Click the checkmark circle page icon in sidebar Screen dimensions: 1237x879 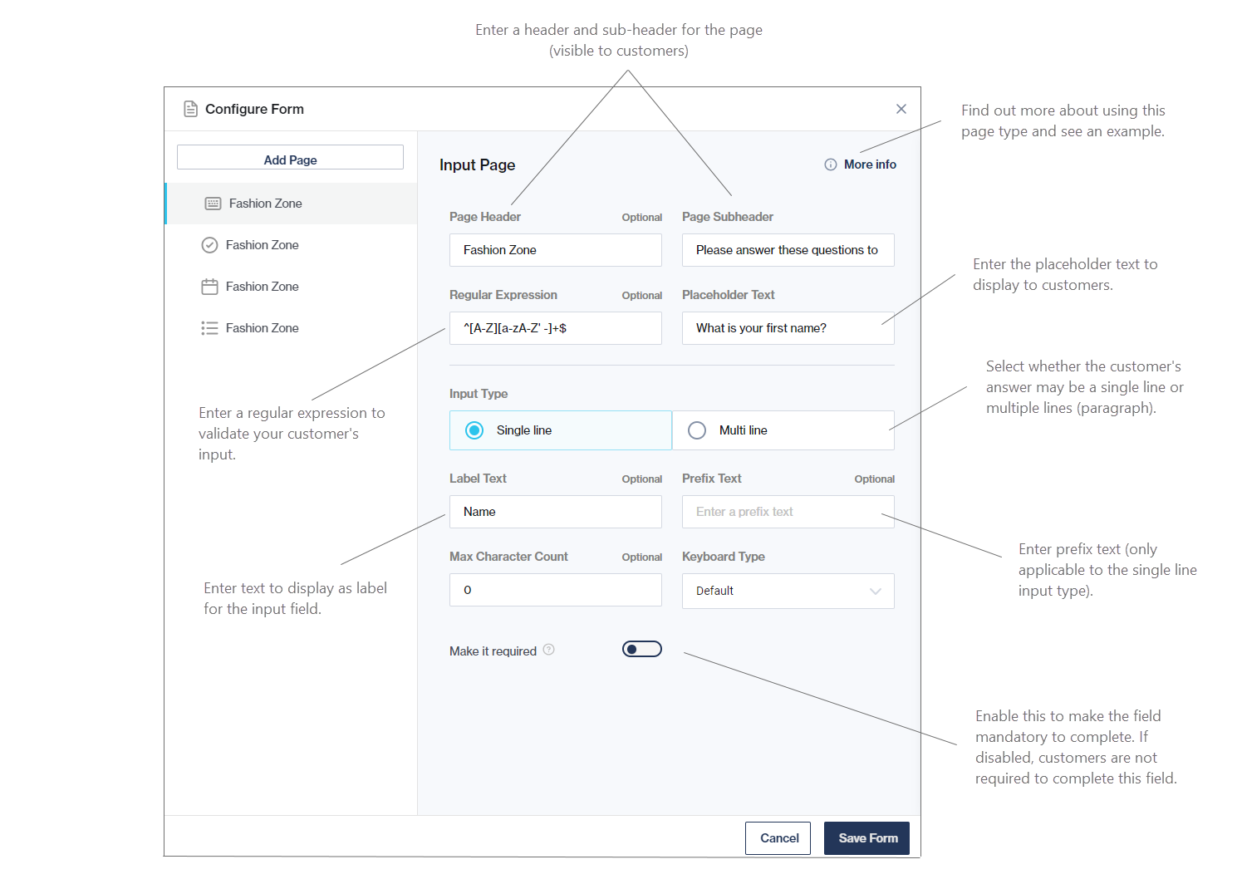point(209,245)
